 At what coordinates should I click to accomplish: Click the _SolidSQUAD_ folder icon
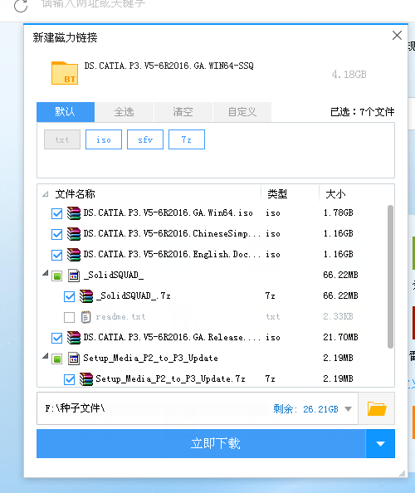click(x=74, y=276)
